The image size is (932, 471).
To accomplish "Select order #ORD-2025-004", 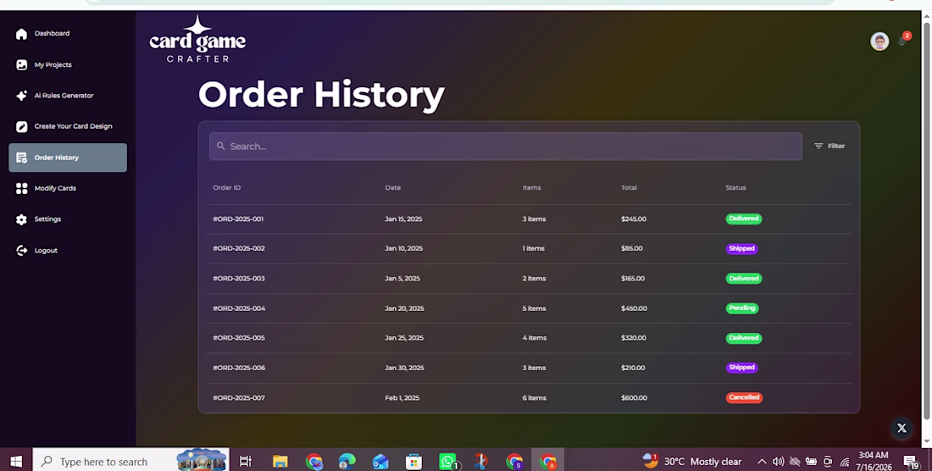I will tap(239, 308).
